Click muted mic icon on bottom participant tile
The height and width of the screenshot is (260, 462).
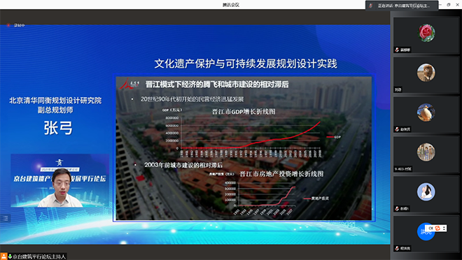click(x=397, y=248)
